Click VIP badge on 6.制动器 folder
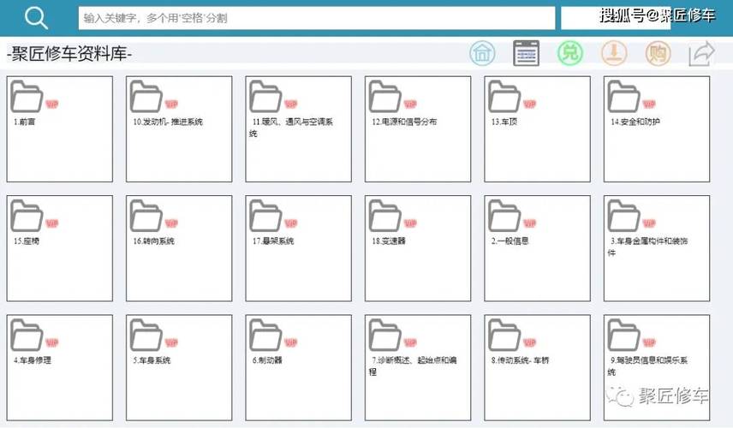Viewport: 733px width, 428px height. pos(291,342)
